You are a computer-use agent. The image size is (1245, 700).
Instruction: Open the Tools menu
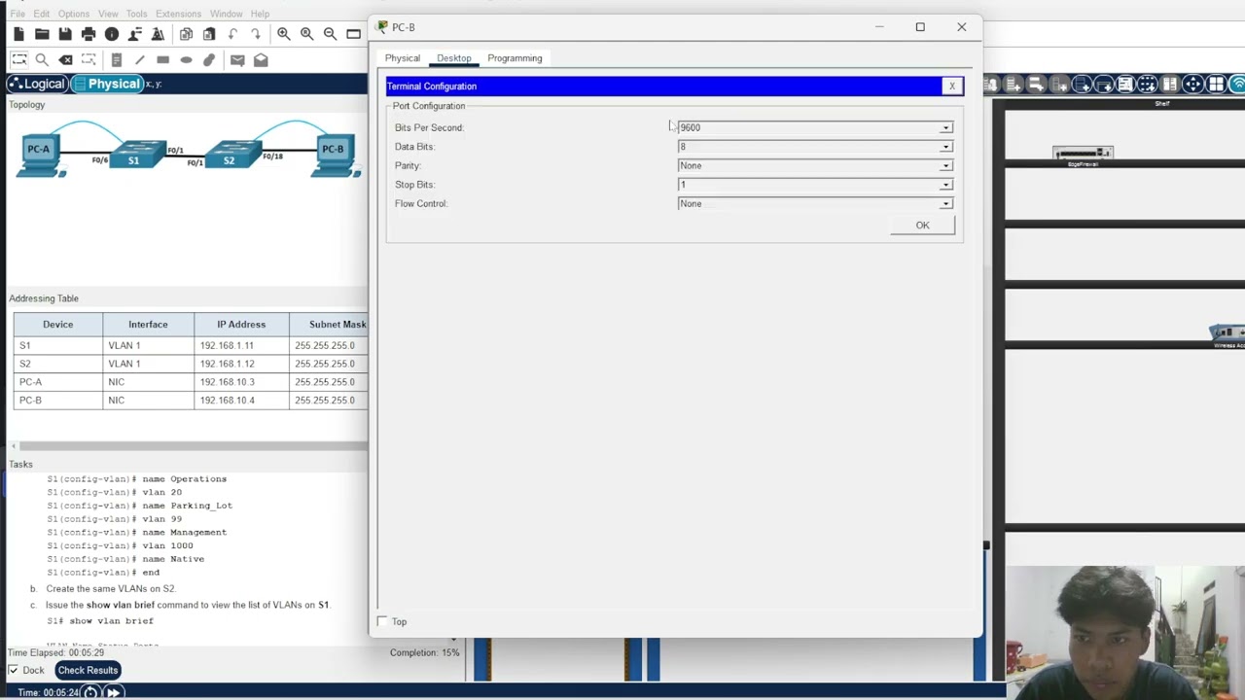(136, 14)
